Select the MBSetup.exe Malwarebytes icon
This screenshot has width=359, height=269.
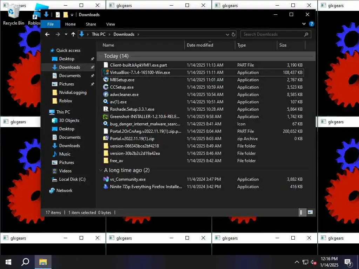106,80
